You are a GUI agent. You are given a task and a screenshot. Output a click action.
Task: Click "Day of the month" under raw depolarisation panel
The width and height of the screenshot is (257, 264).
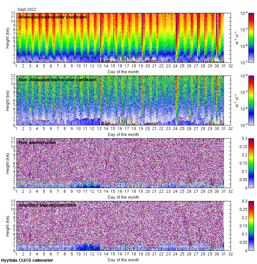pyautogui.click(x=124, y=197)
